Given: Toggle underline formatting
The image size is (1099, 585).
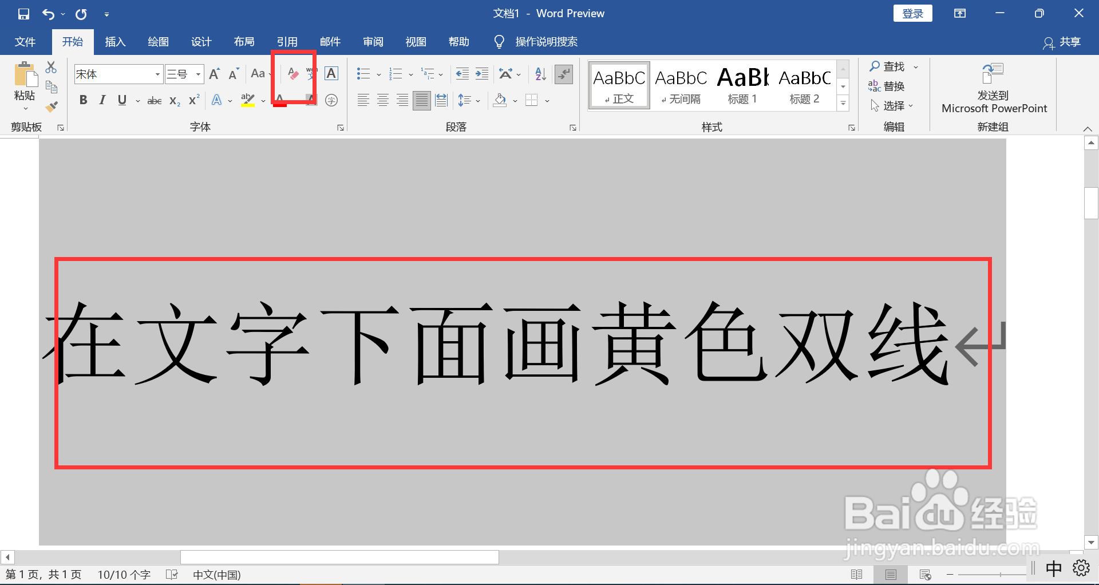Looking at the screenshot, I should click(x=122, y=100).
